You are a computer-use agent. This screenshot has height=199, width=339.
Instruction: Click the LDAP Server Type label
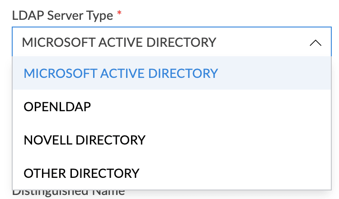pos(62,16)
